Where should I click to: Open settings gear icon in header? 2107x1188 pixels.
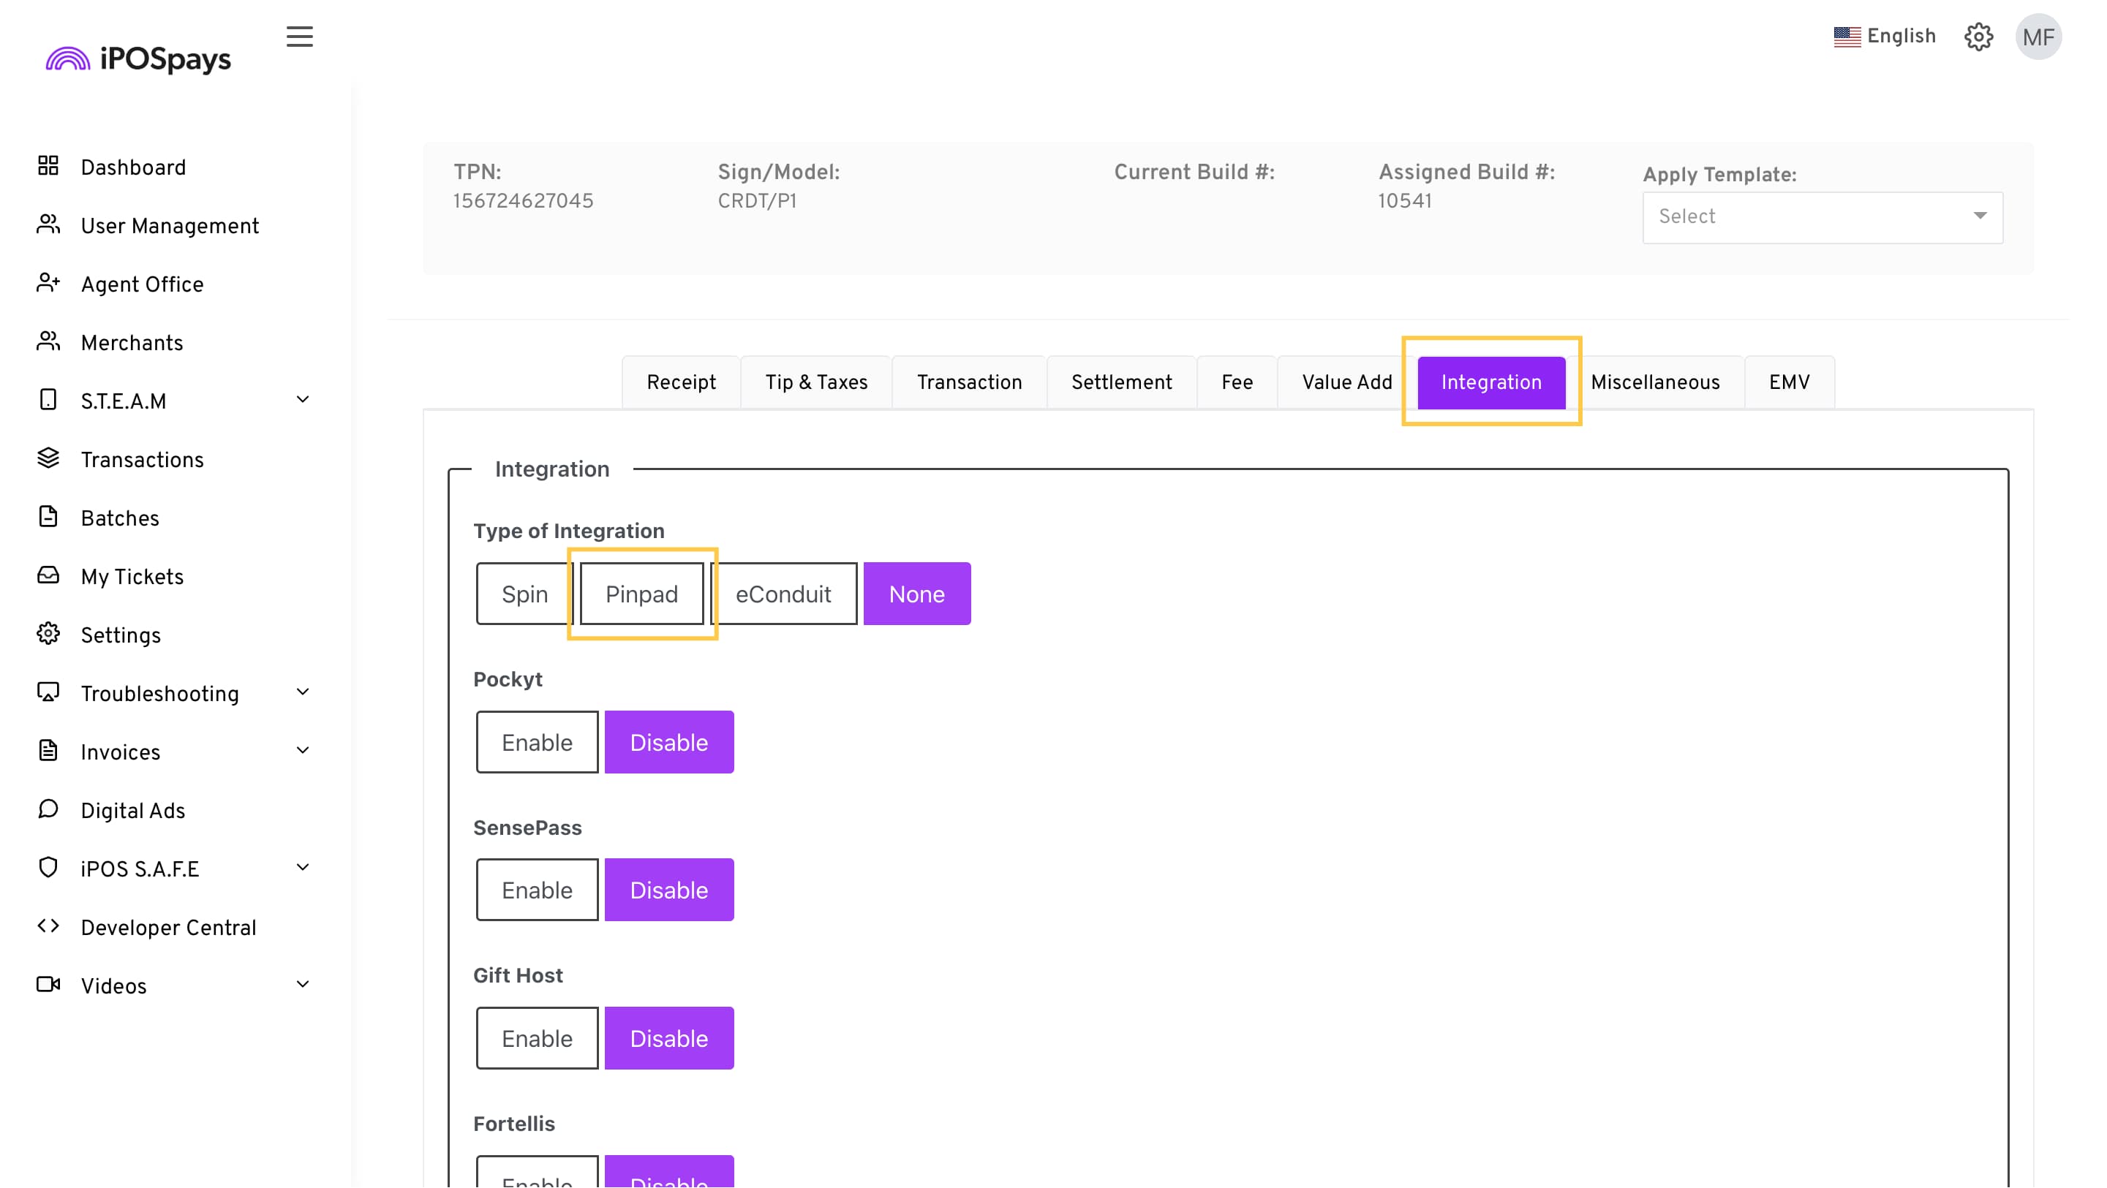(x=1978, y=37)
